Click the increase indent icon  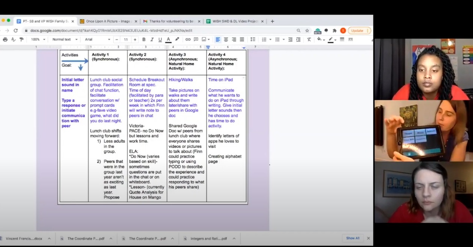point(298,40)
